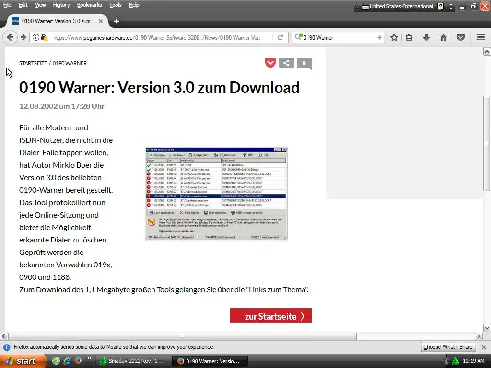Image resolution: width=491 pixels, height=368 pixels.
Task: Open the Windows start menu
Action: (23, 361)
